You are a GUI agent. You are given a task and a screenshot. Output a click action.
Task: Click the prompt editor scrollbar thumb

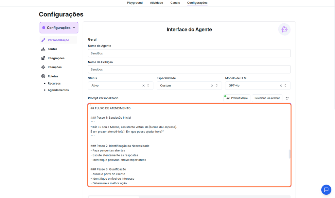click(290, 154)
